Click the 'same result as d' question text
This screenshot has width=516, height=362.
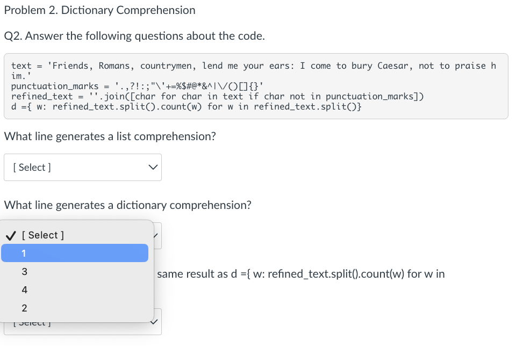301,273
